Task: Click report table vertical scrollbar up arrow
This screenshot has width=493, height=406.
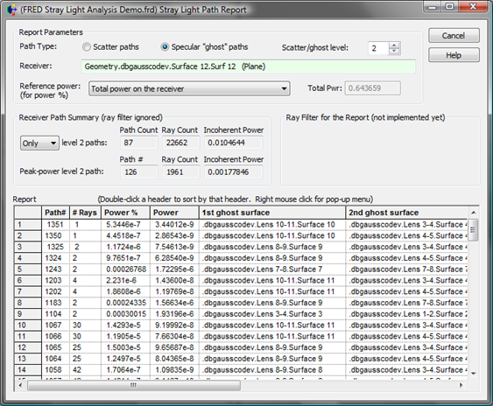Action: point(473,213)
